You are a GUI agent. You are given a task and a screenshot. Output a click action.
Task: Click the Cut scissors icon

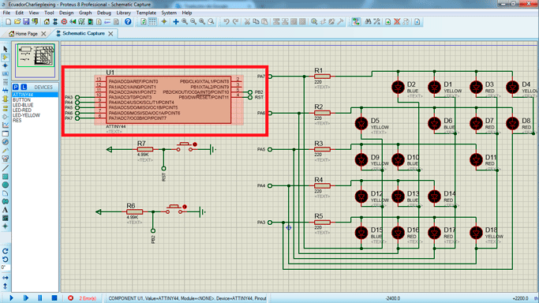(x=247, y=21)
